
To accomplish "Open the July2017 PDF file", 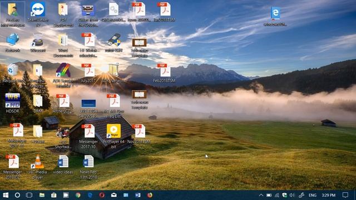I will [88, 73].
